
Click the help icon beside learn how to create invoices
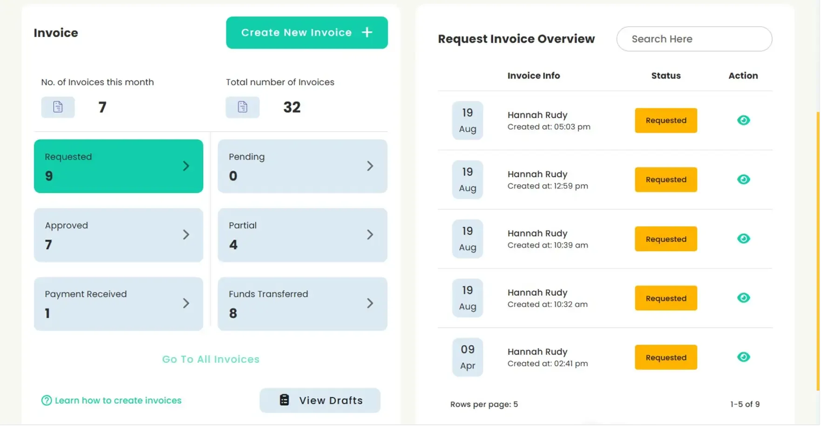click(x=46, y=400)
